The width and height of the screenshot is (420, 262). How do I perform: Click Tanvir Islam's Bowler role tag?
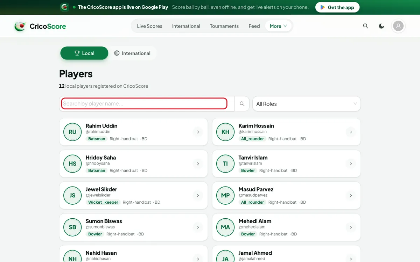pyautogui.click(x=248, y=170)
